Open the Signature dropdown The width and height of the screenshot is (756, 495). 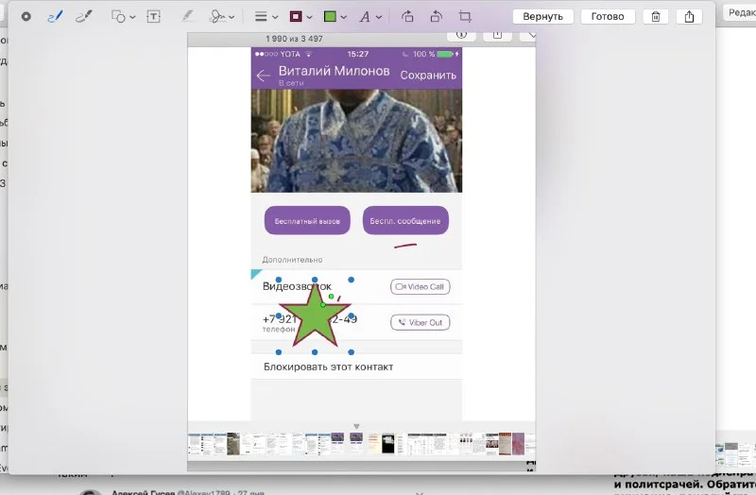pyautogui.click(x=222, y=17)
